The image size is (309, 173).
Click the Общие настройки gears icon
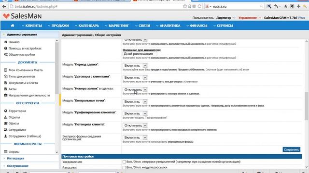pyautogui.click(x=5, y=54)
